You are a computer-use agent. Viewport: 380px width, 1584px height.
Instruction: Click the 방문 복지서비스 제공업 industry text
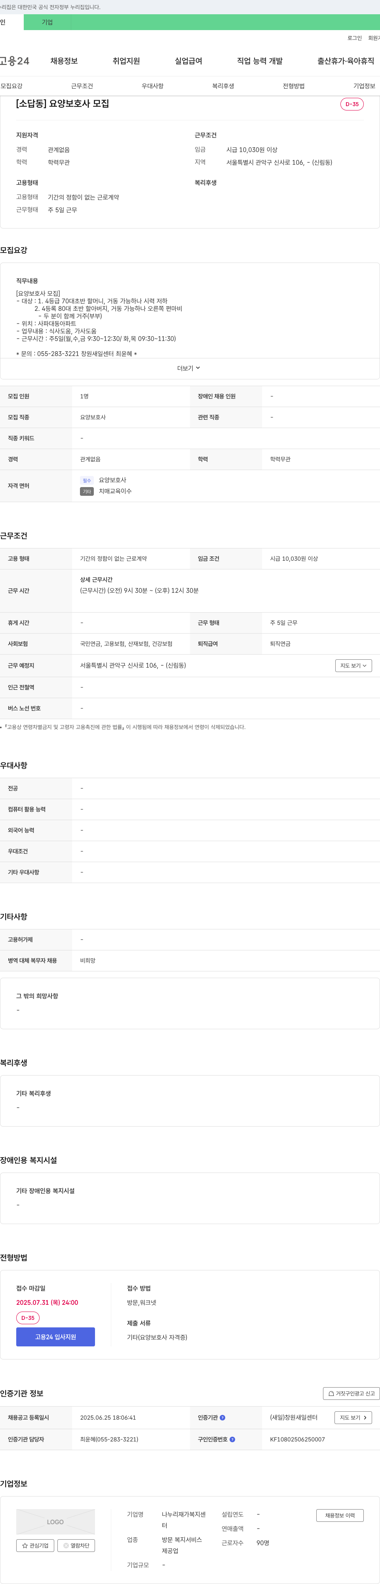point(182,1545)
